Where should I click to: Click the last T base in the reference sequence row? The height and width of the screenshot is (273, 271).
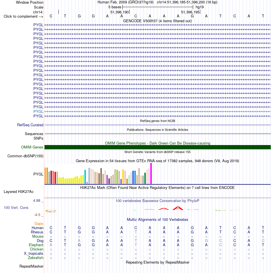[x=263, y=16]
